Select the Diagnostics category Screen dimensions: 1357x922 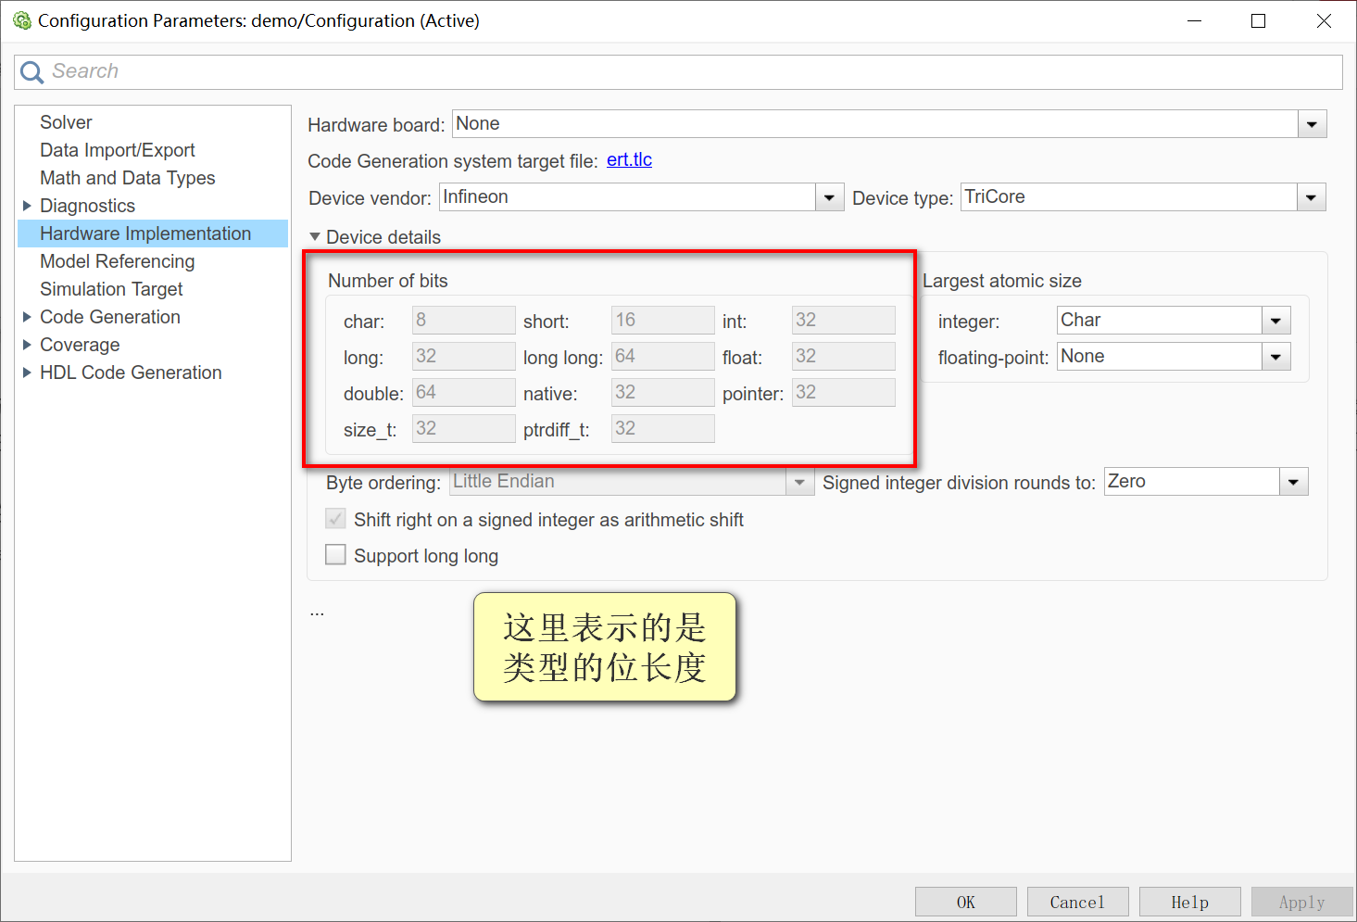88,206
